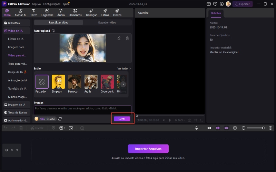Open the Avatar AI tool
276x172 pixels.
coord(20,13)
